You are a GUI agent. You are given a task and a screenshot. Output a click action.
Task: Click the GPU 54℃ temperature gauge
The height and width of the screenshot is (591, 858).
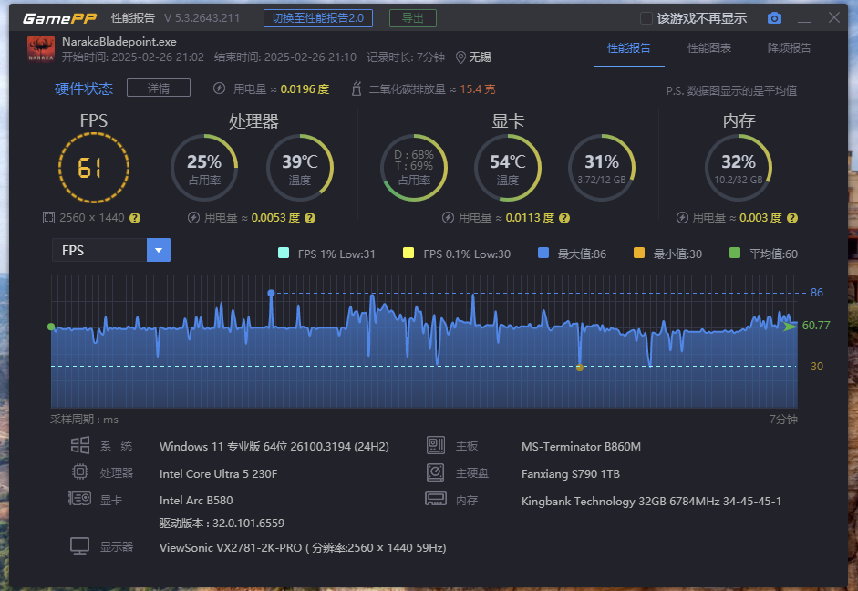click(508, 168)
